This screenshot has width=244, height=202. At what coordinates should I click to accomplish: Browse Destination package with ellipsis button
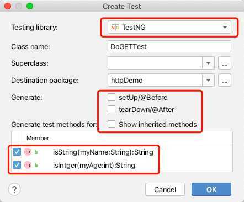(x=225, y=80)
